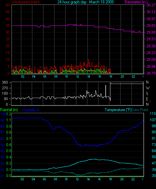Click rainfall axis value 0.9
This screenshot has height=189, width=156.
pos(9,126)
